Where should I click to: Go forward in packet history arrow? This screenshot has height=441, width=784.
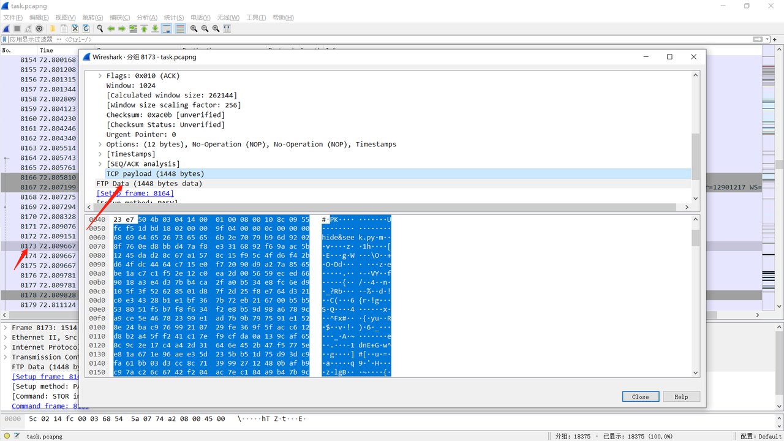coord(122,29)
